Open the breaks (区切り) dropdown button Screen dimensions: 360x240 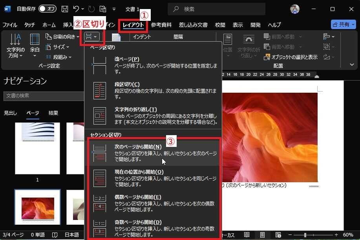click(x=92, y=37)
